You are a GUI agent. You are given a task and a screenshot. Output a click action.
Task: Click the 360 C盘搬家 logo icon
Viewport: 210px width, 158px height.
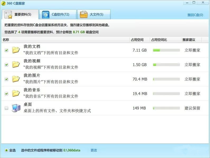(3, 3)
